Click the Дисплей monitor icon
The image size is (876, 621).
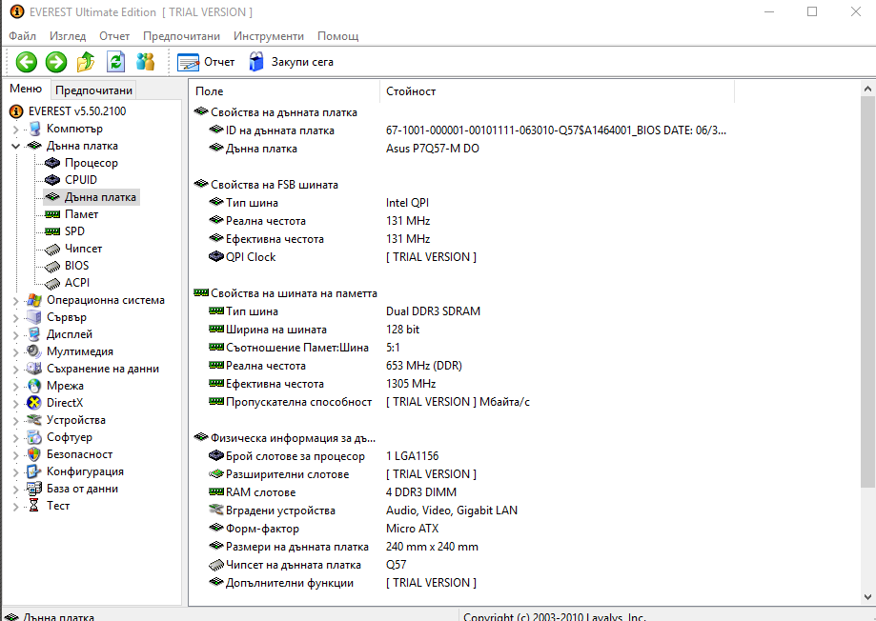[34, 334]
